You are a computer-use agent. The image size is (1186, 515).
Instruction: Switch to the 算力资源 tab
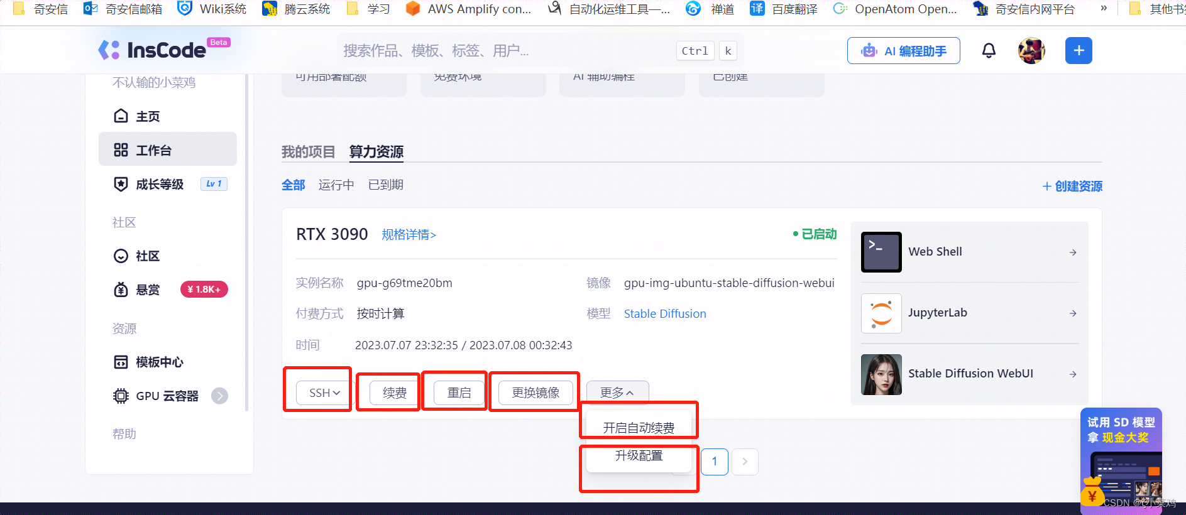pyautogui.click(x=376, y=151)
